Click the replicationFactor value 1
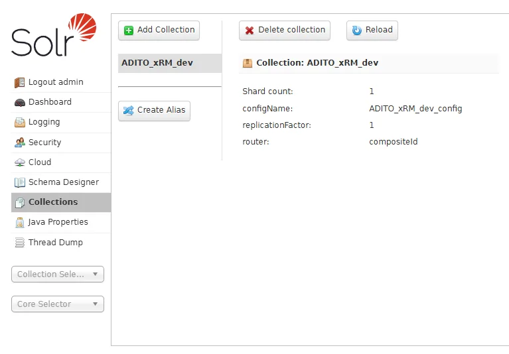Screen dimensions: 509x354 tap(372, 125)
